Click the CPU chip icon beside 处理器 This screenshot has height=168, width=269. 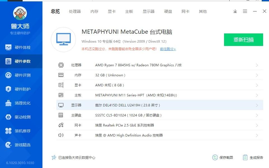click(x=61, y=65)
